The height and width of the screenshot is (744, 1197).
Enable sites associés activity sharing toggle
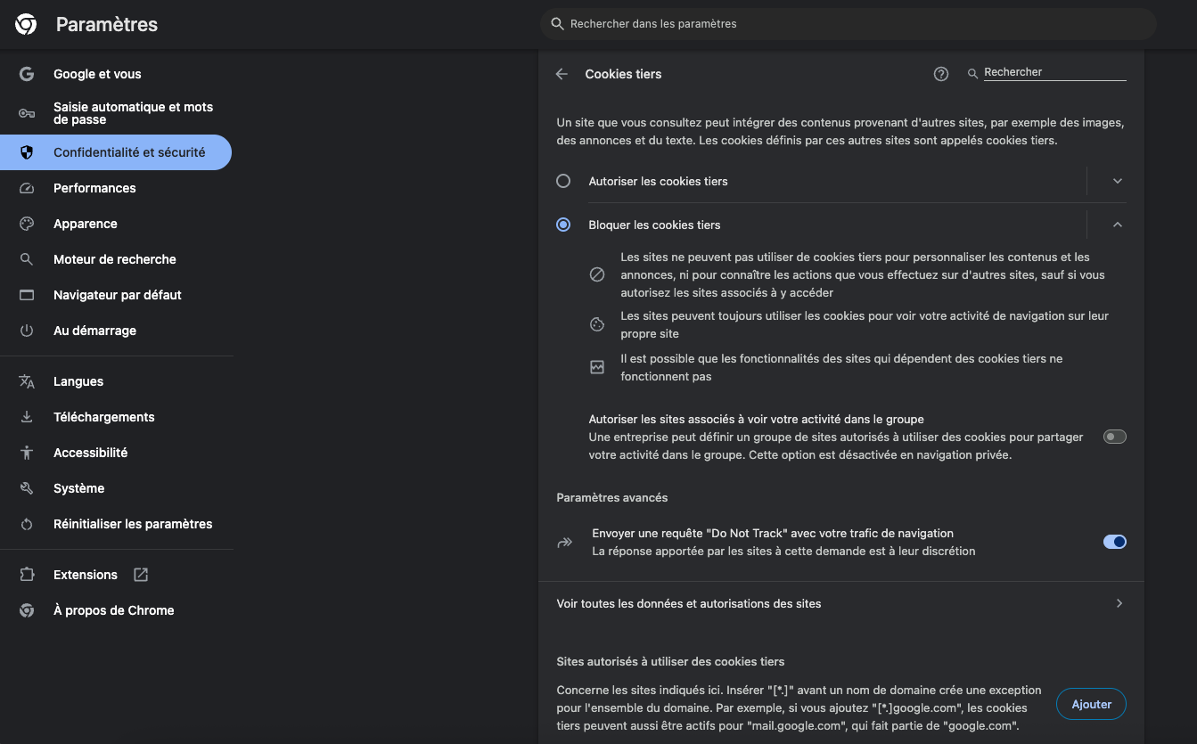[x=1114, y=437]
